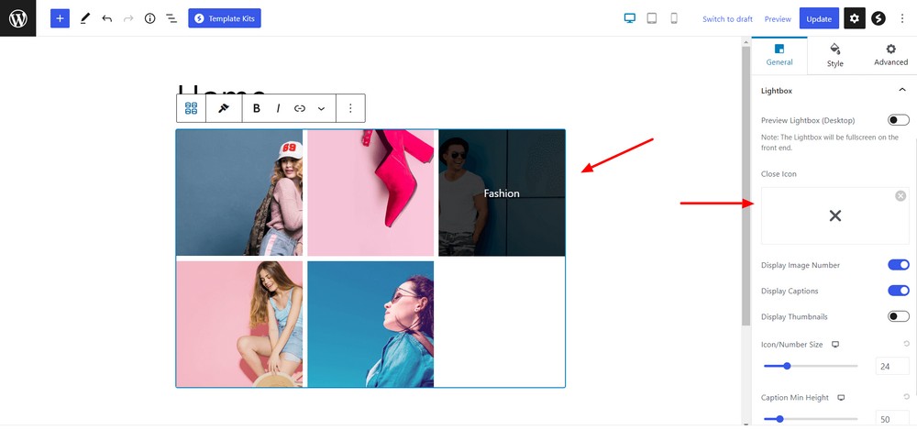Open block options three-dot menu

tap(350, 108)
